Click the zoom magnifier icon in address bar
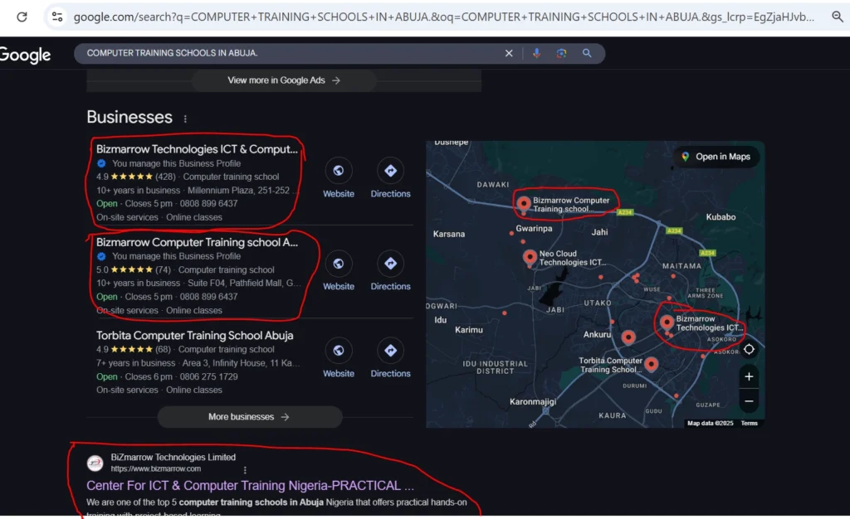This screenshot has width=850, height=519. (x=838, y=17)
